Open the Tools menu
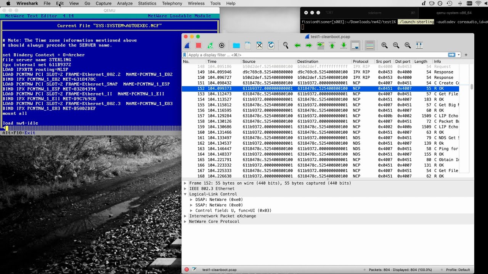This screenshot has height=274, width=488. point(215,3)
